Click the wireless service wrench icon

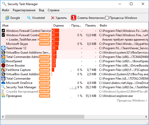tap(3, 91)
